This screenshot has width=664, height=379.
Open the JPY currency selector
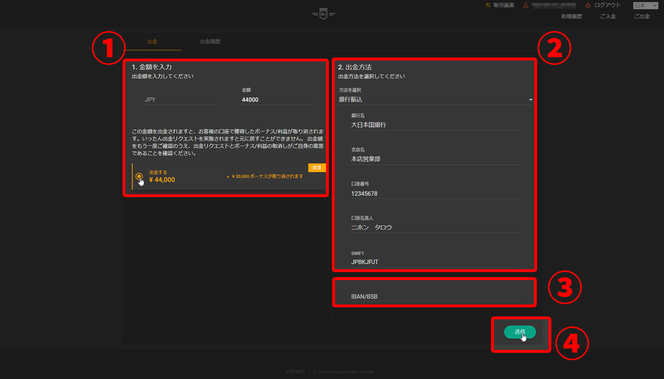[x=180, y=100]
